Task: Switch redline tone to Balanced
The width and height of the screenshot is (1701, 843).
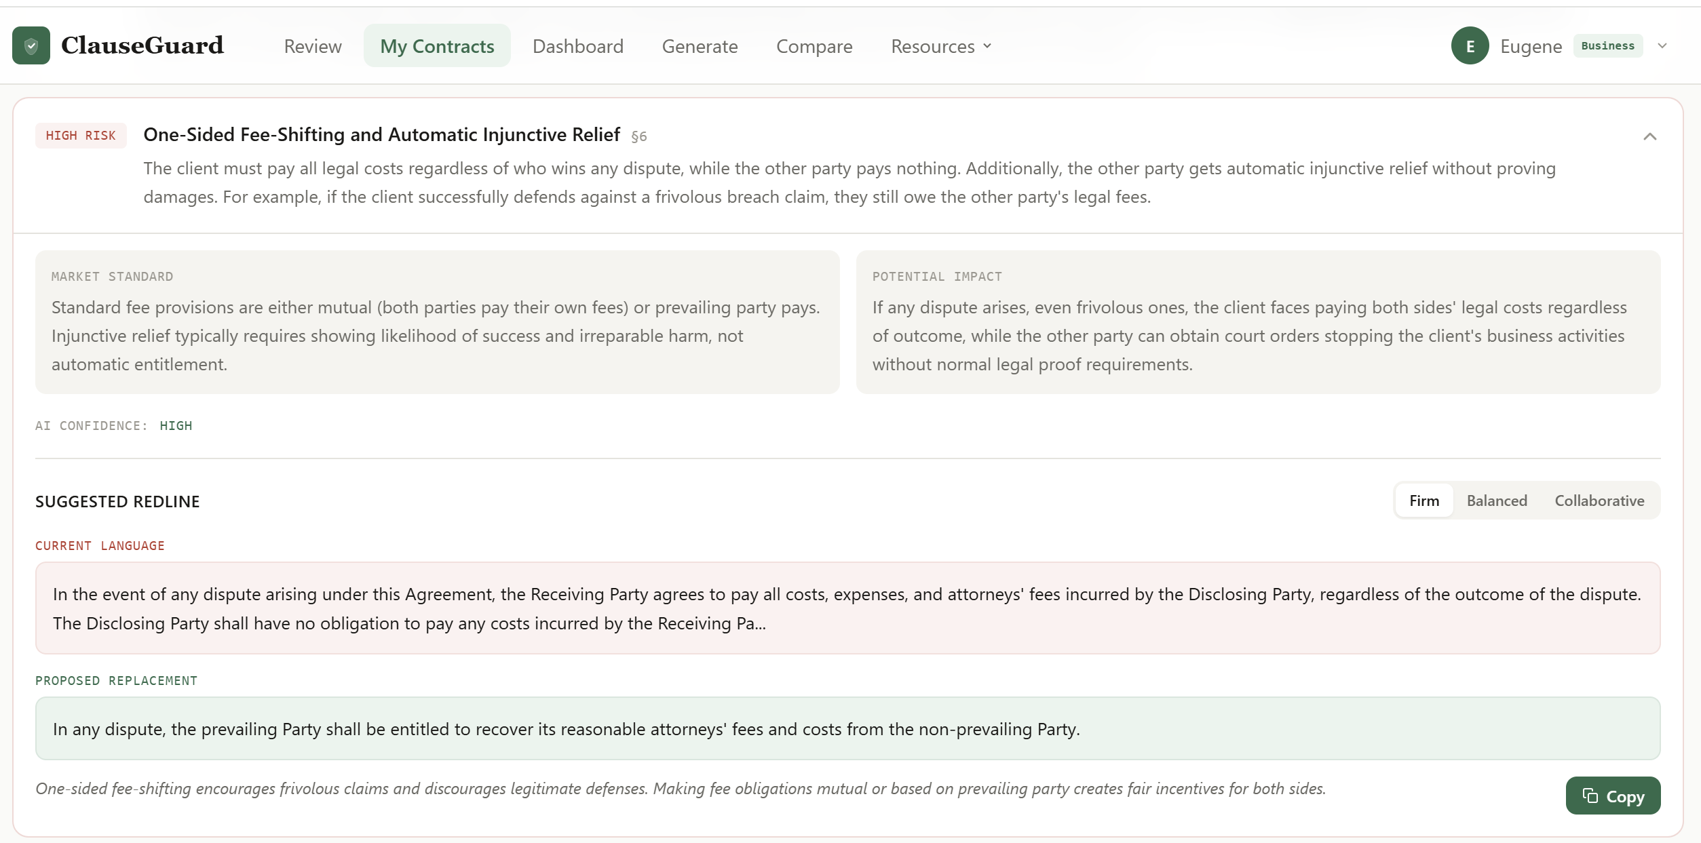Action: [1496, 501]
